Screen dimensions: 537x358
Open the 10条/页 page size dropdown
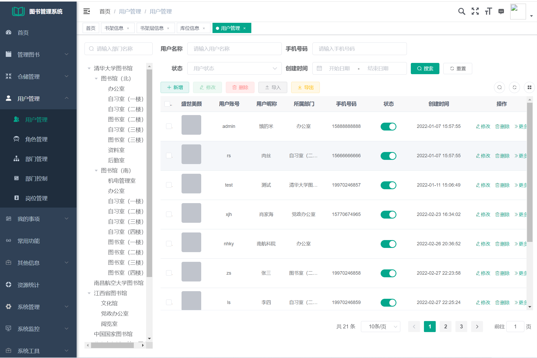[380, 327]
